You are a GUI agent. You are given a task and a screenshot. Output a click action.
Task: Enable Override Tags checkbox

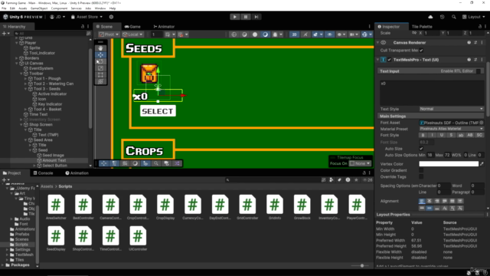tap(421, 177)
